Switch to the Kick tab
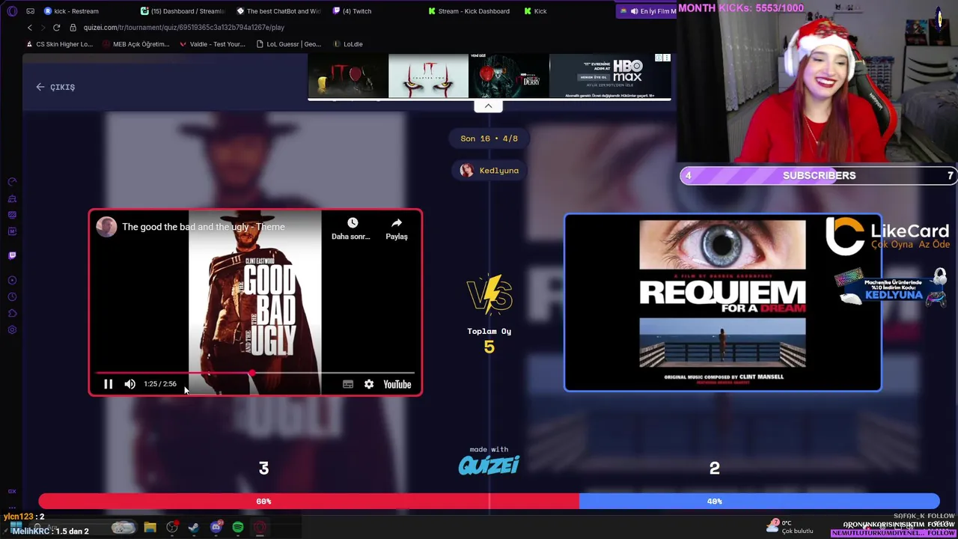 point(567,11)
